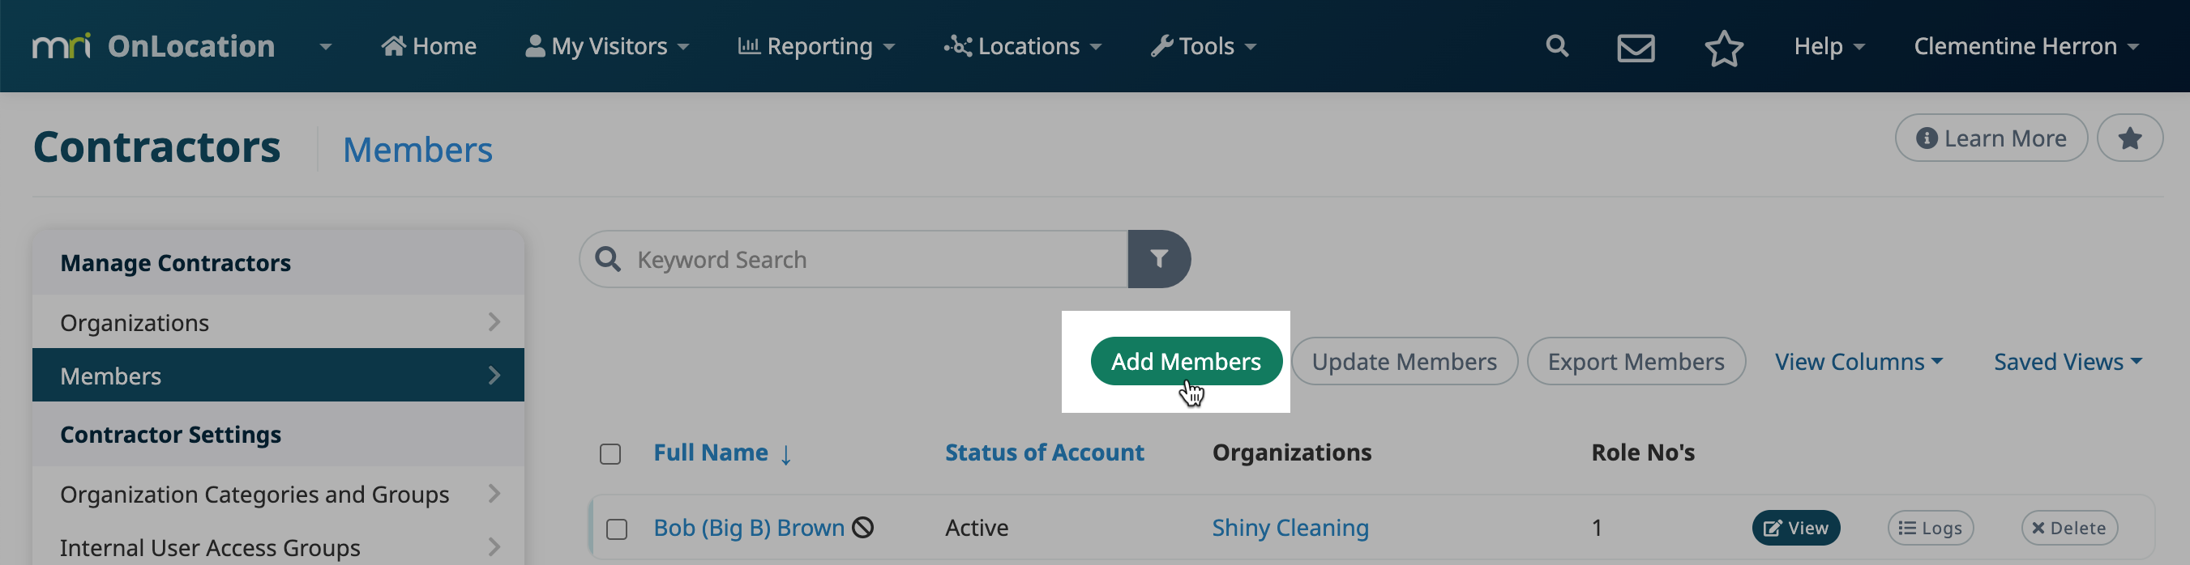This screenshot has height=565, width=2190.
Task: Click the outlined favorites star in navbar
Action: pos(1724,48)
